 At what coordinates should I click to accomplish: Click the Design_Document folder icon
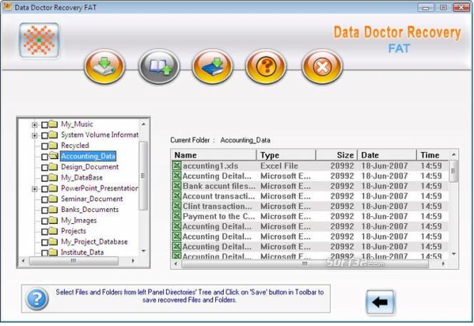[53, 167]
